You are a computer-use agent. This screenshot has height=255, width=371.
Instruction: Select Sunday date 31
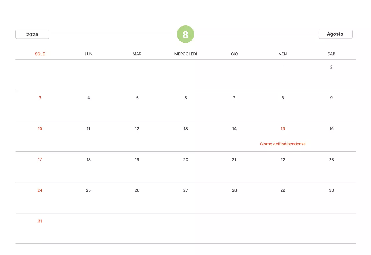click(x=40, y=221)
